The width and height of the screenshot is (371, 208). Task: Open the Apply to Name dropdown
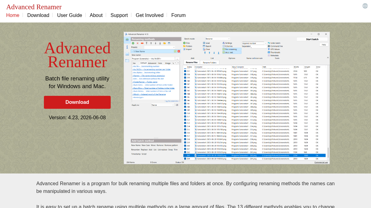point(163,105)
